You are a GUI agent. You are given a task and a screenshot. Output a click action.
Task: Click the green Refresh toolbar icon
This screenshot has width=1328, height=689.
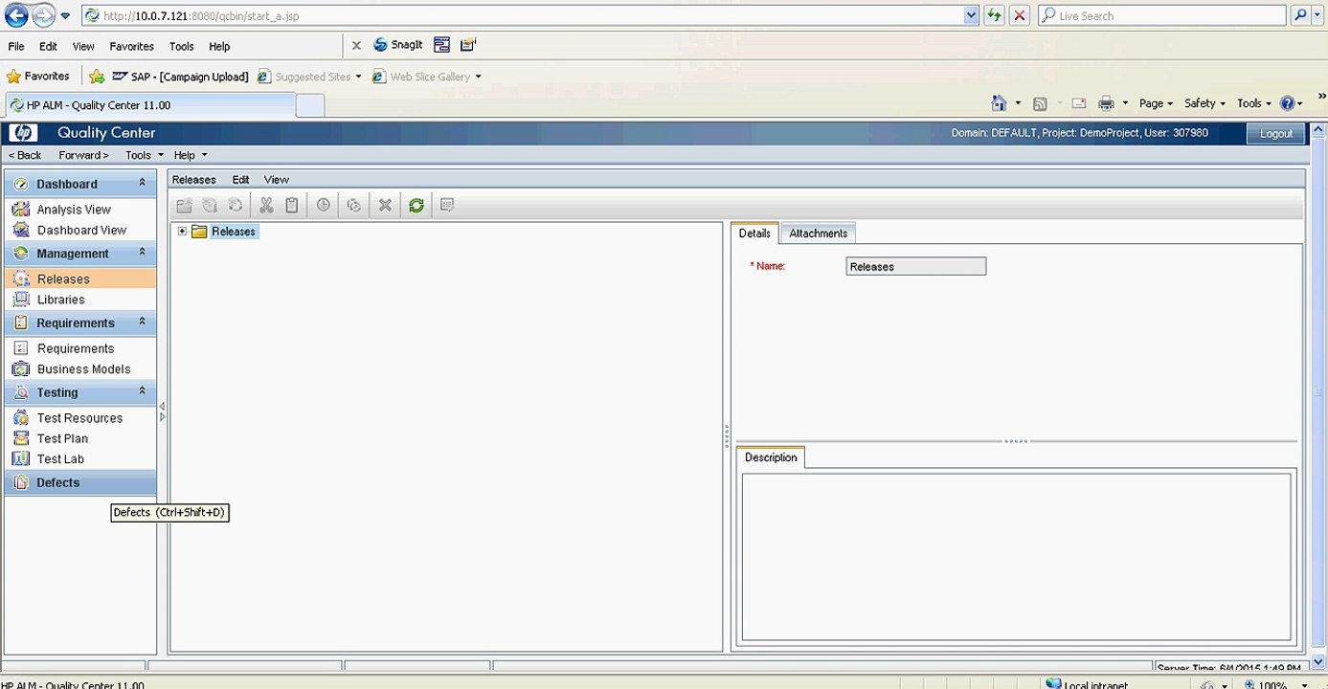coord(416,206)
